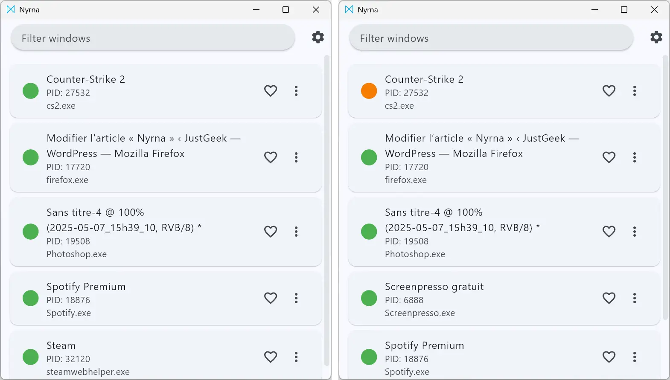
Task: Click the orange status dot of Counter-Strike 2
Action: click(x=369, y=91)
